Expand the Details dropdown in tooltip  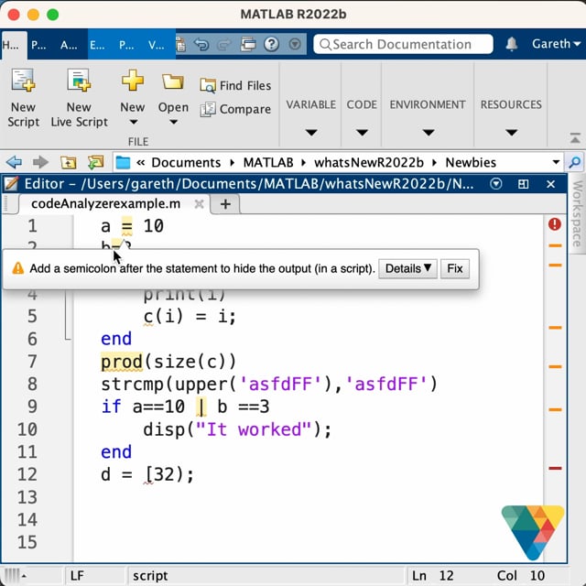(x=407, y=268)
